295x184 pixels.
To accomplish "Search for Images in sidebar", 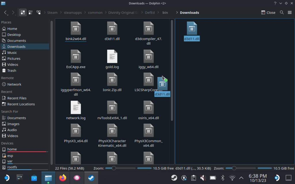I will 25,124.
